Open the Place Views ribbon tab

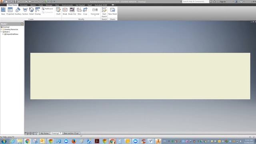pos(12,5)
